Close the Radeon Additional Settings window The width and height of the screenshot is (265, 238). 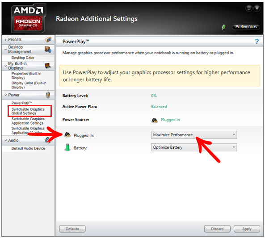pyautogui.click(x=257, y=8)
